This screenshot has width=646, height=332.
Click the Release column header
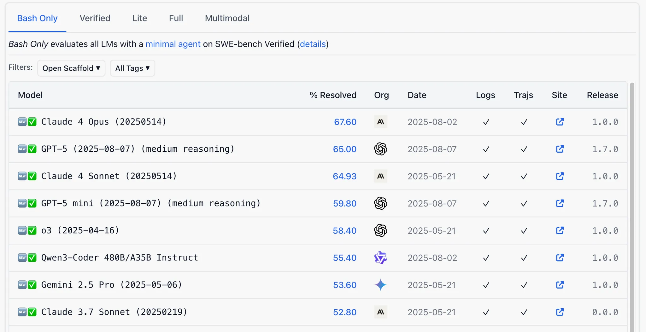pos(602,95)
